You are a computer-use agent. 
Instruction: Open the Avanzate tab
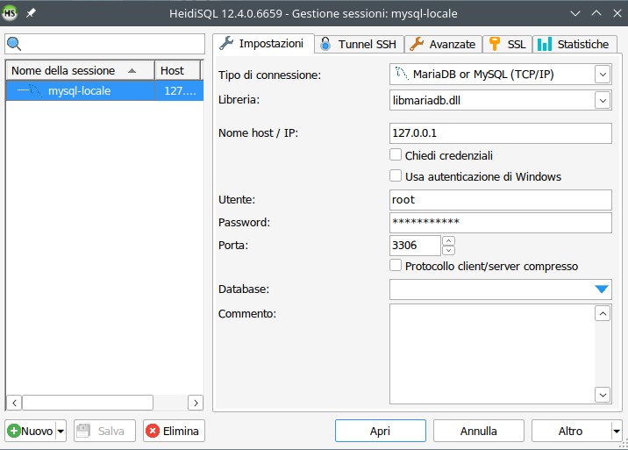coord(443,44)
